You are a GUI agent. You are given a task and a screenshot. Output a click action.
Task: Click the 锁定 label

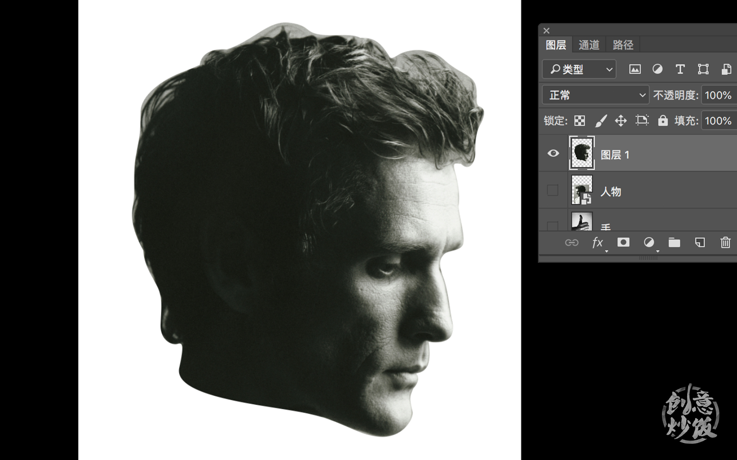pyautogui.click(x=556, y=121)
